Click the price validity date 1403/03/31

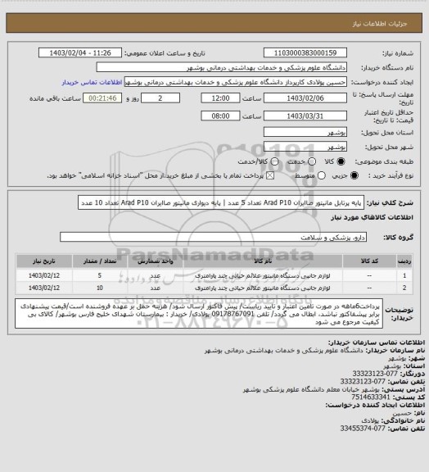305,116
